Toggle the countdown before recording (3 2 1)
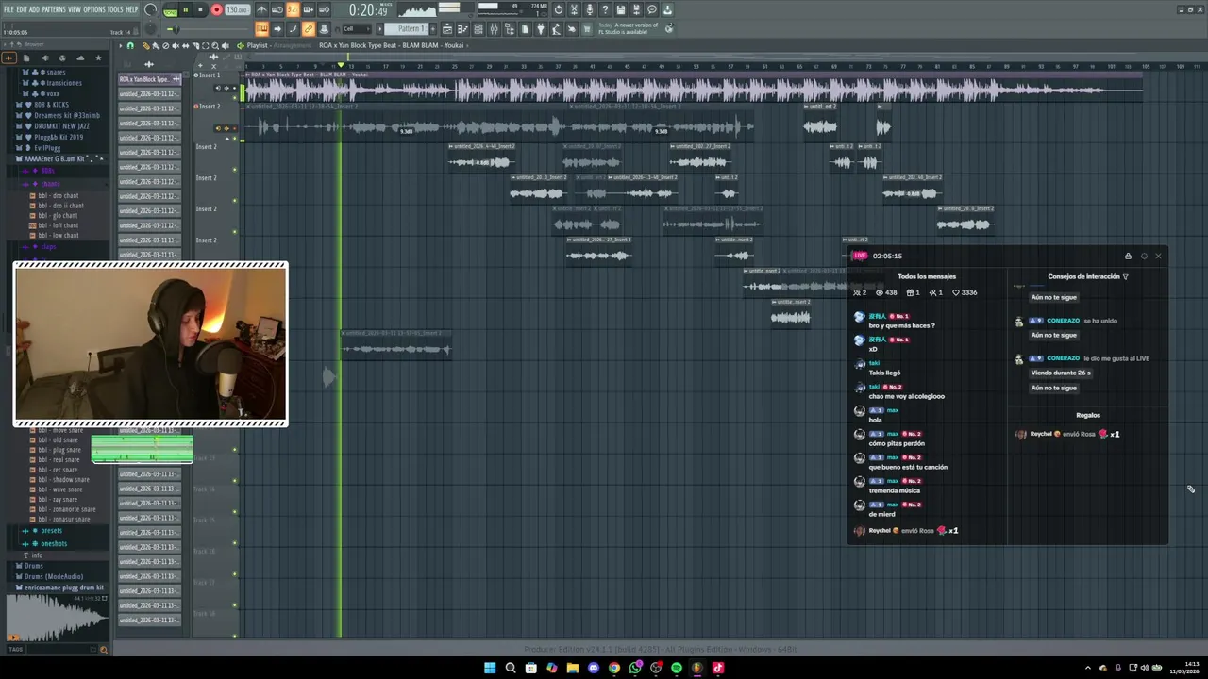 pyautogui.click(x=293, y=9)
